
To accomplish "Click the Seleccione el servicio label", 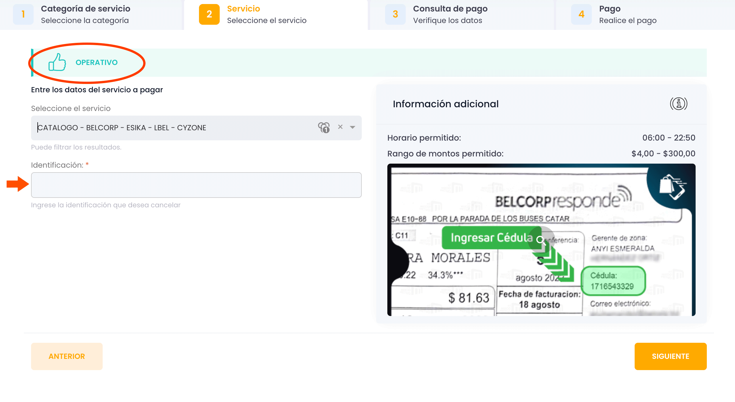I will click(71, 108).
